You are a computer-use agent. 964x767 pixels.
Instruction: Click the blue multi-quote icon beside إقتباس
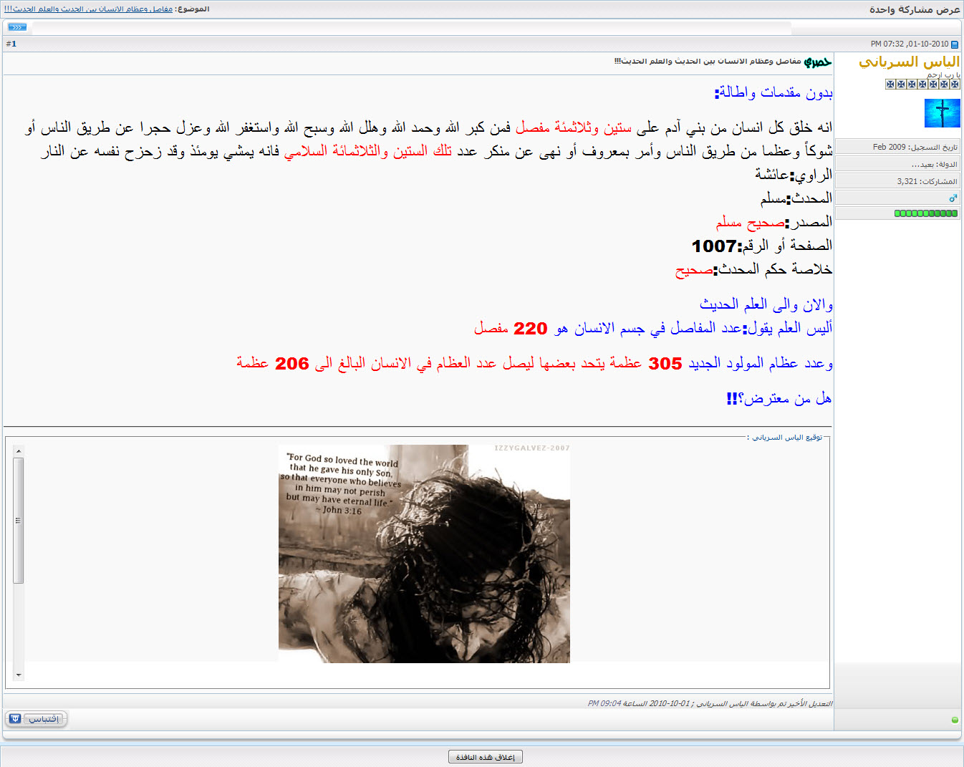point(15,718)
